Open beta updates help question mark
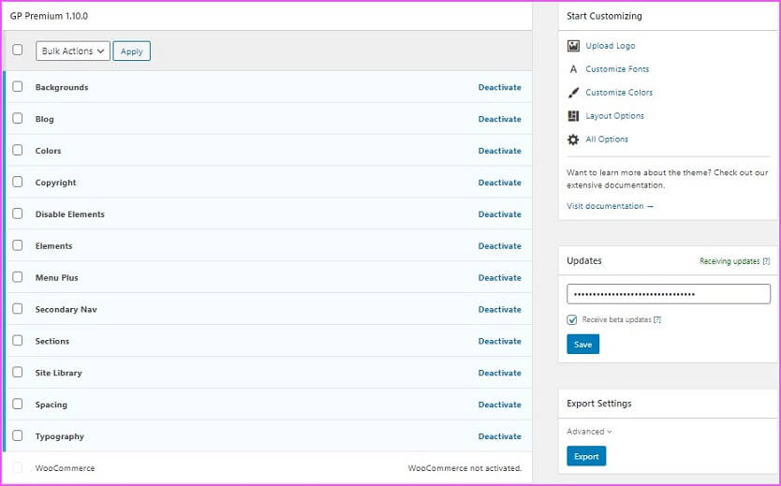The width and height of the screenshot is (781, 486). (657, 319)
